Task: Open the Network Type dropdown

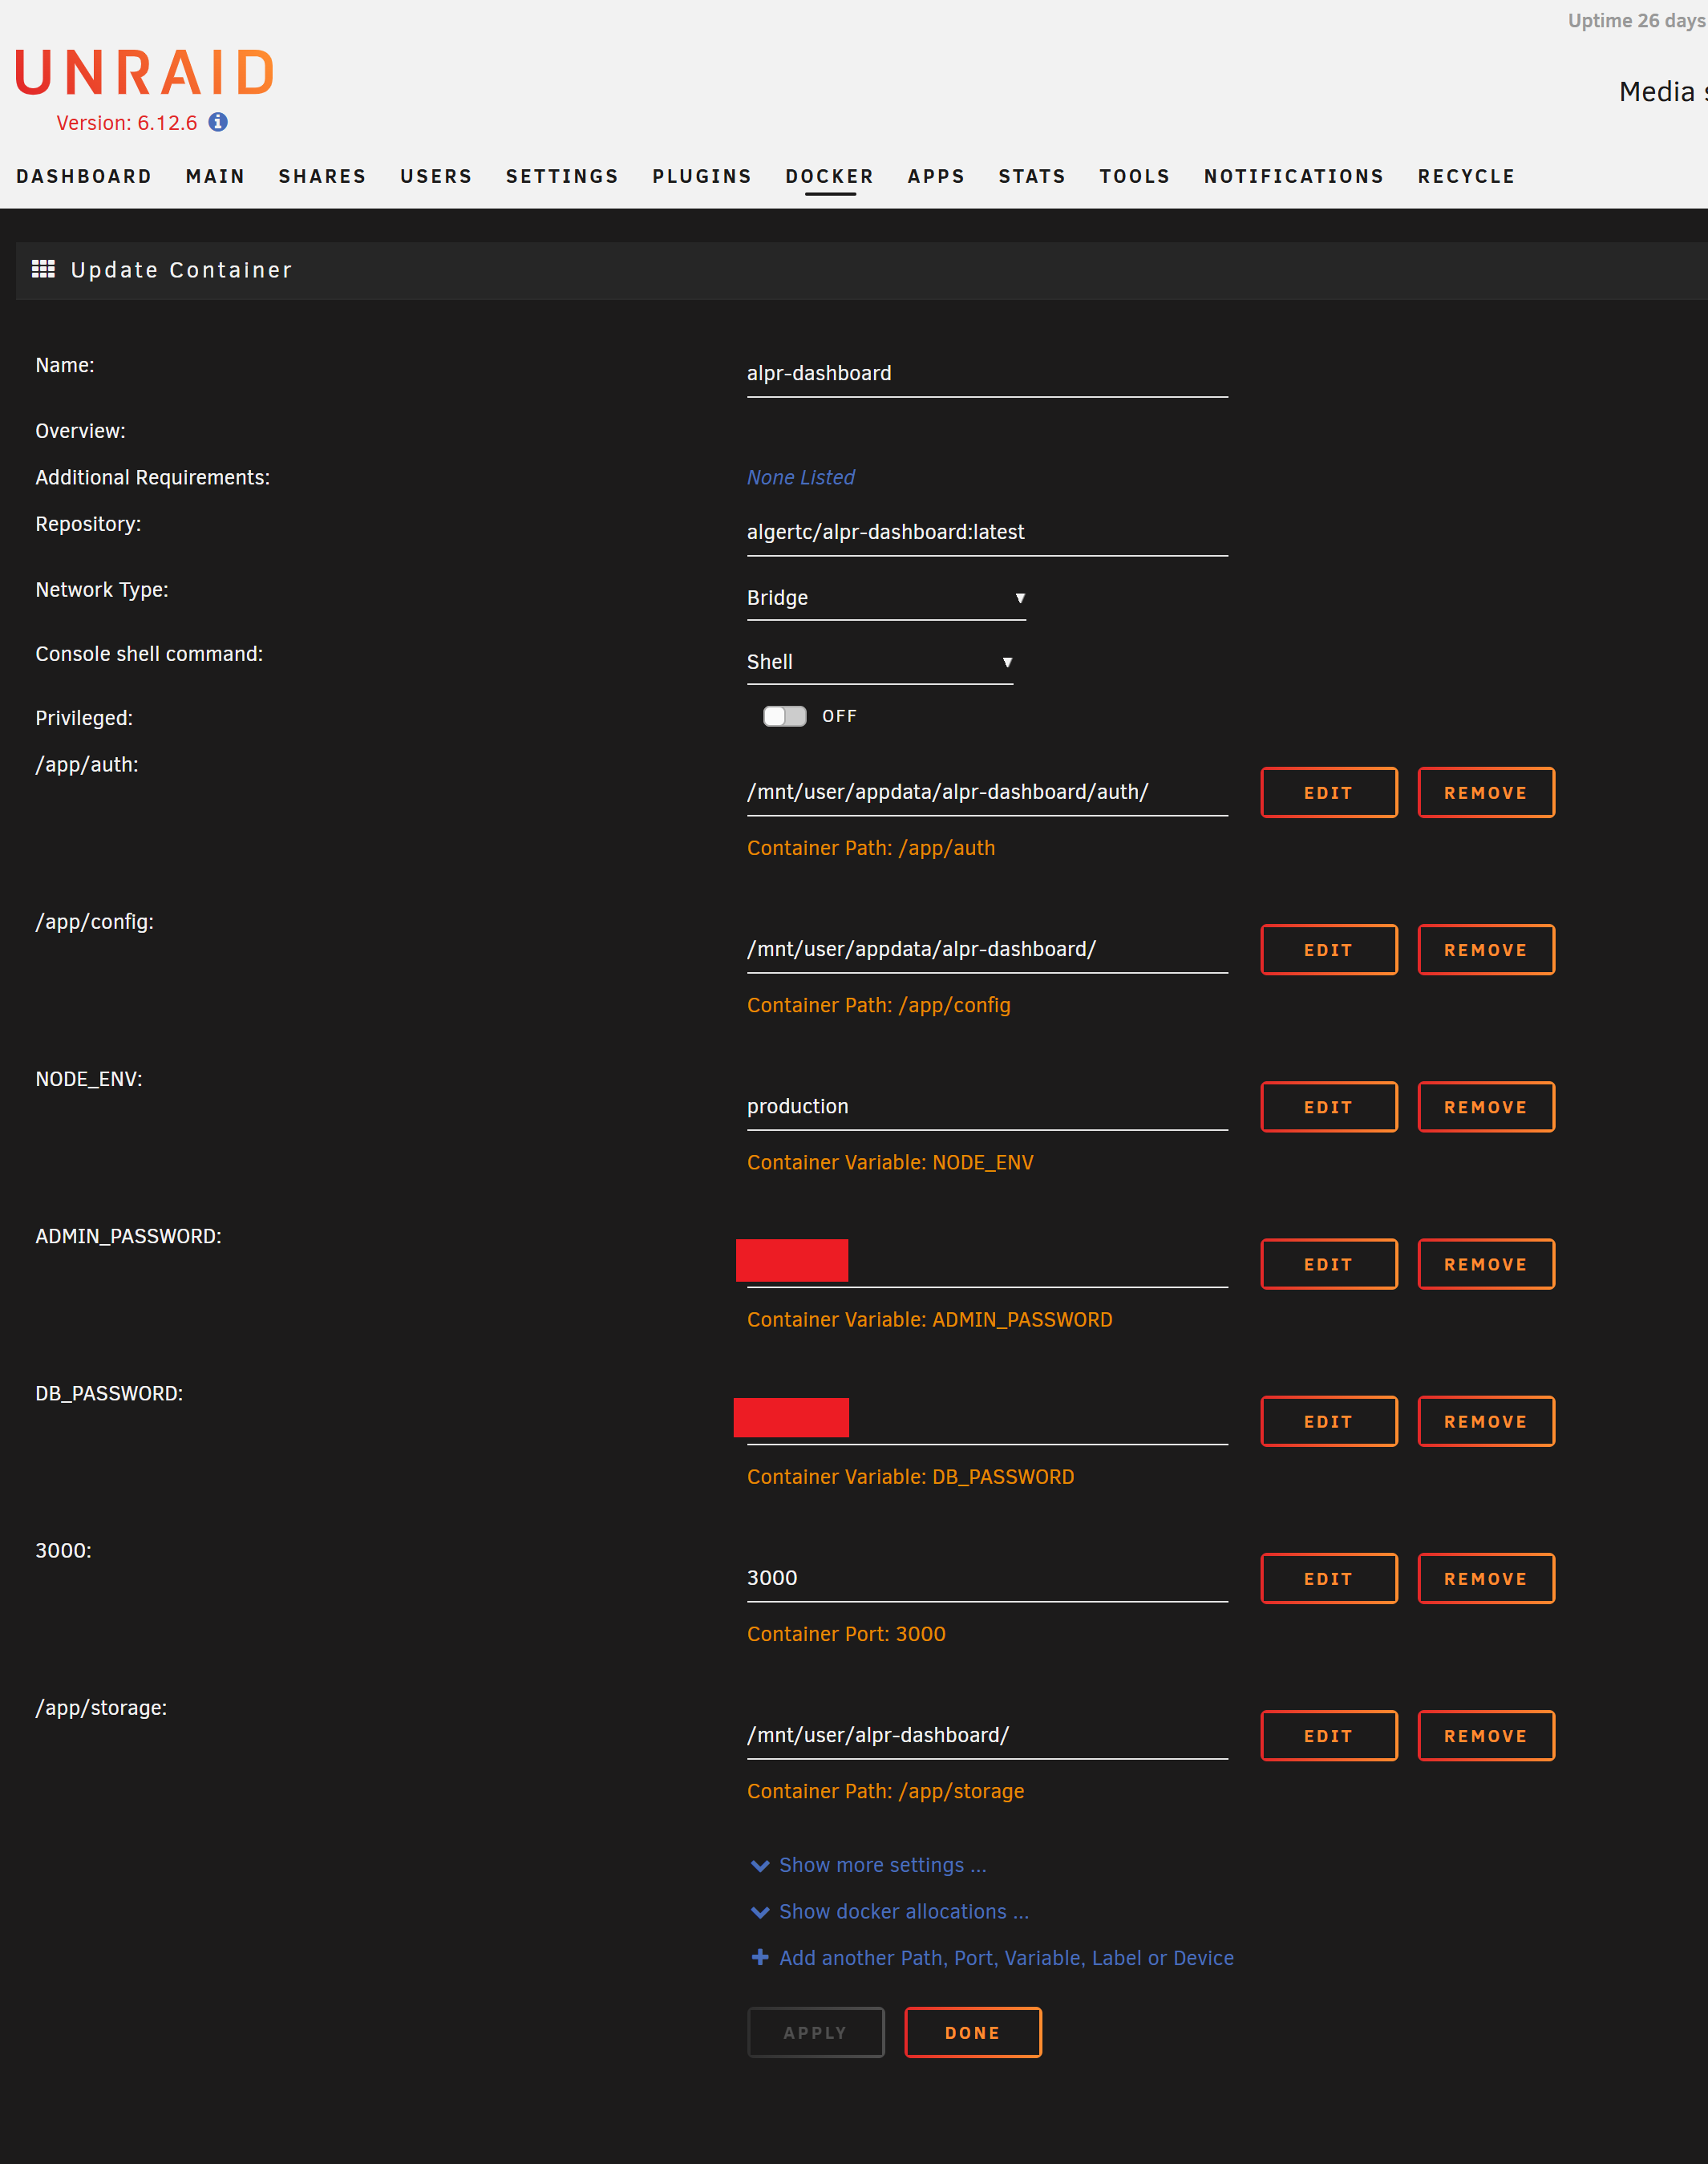Action: coord(885,598)
